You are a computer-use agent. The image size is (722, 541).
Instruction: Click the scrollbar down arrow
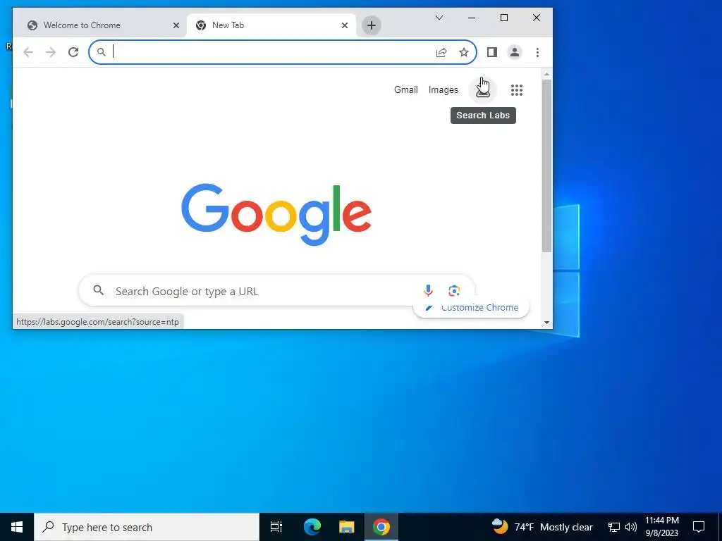click(x=546, y=323)
